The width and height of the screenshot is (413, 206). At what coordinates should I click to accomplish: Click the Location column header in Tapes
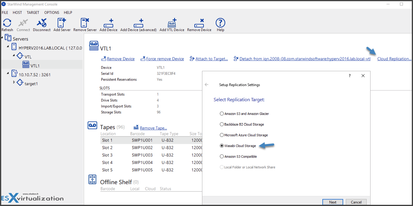point(108,134)
